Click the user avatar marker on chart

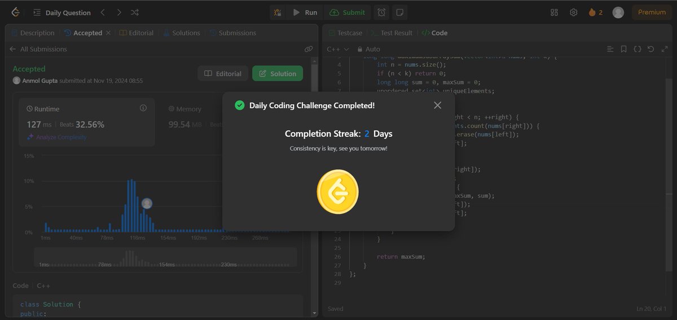(x=147, y=203)
